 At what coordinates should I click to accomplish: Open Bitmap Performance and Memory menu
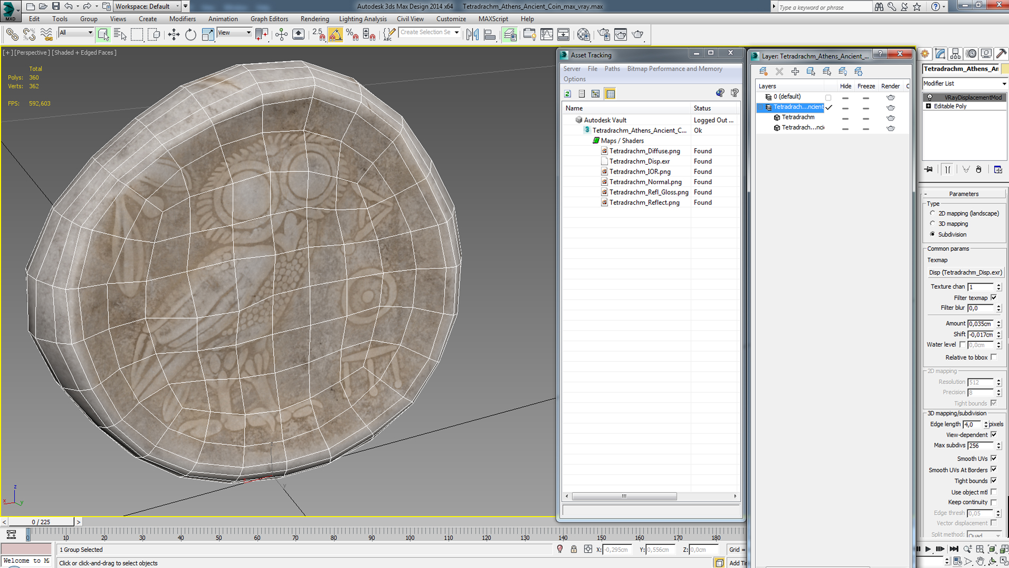coord(674,69)
